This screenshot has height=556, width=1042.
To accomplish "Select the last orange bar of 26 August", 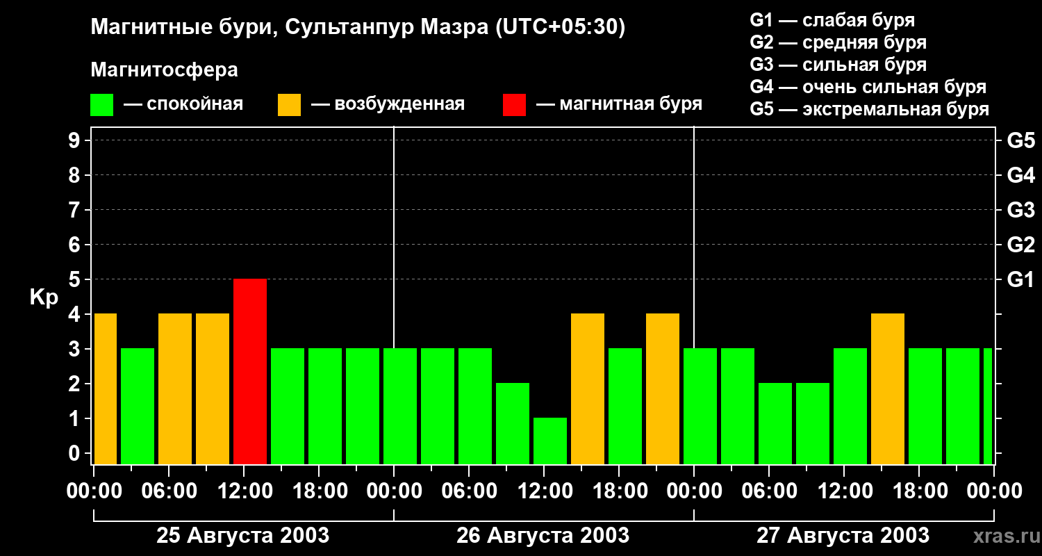I will pos(663,389).
